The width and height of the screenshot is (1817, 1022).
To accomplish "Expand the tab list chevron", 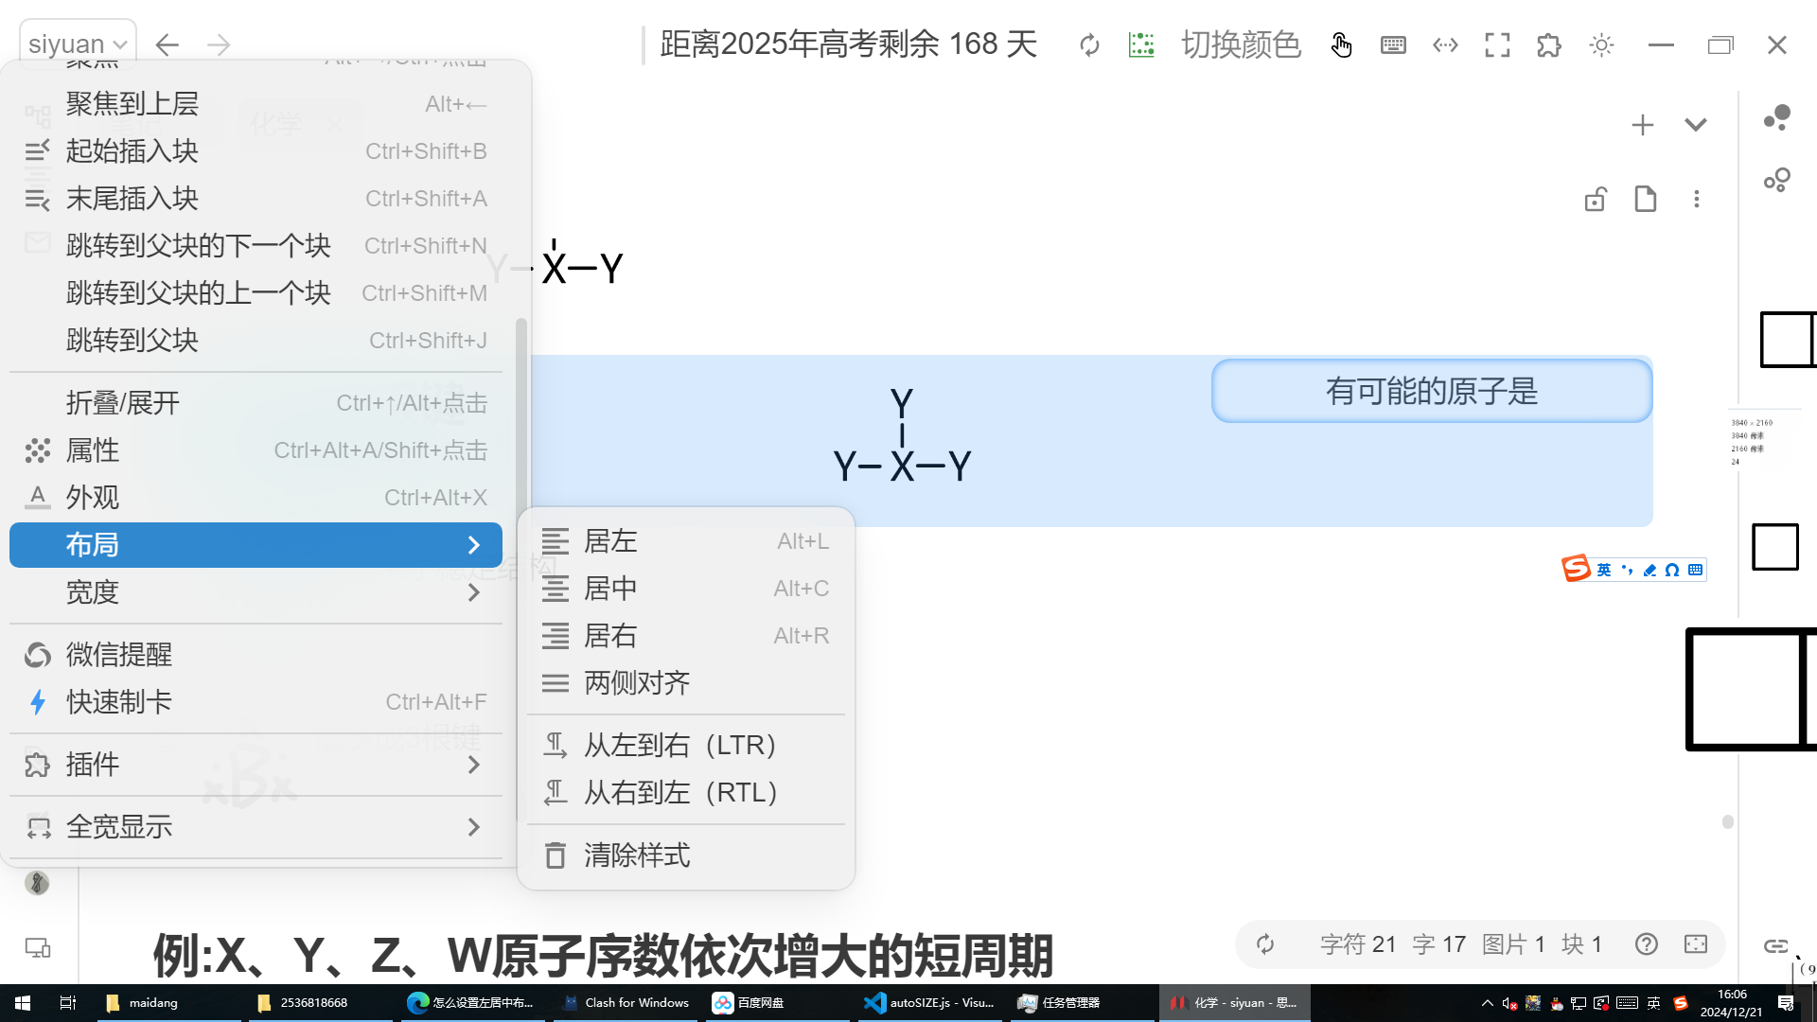I will point(1696,125).
